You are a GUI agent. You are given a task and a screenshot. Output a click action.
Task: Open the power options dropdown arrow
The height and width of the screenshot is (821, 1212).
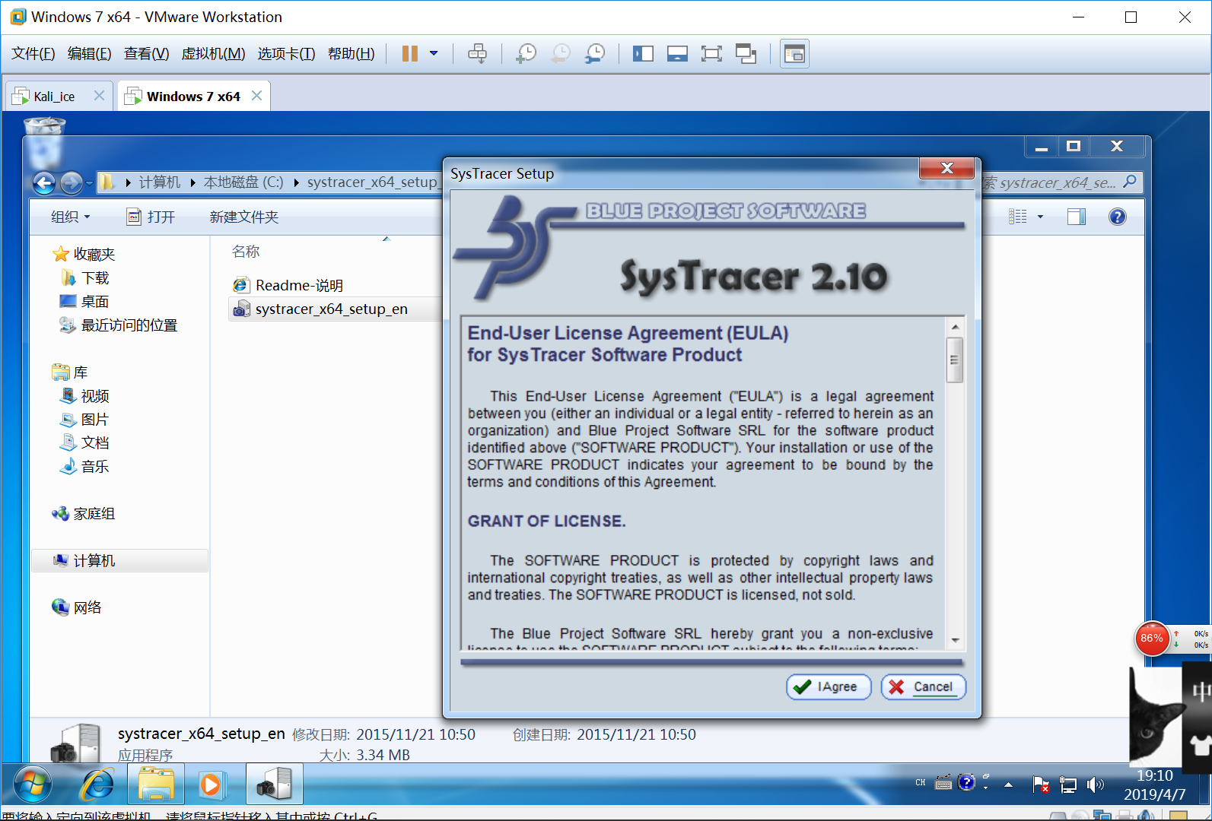[434, 53]
